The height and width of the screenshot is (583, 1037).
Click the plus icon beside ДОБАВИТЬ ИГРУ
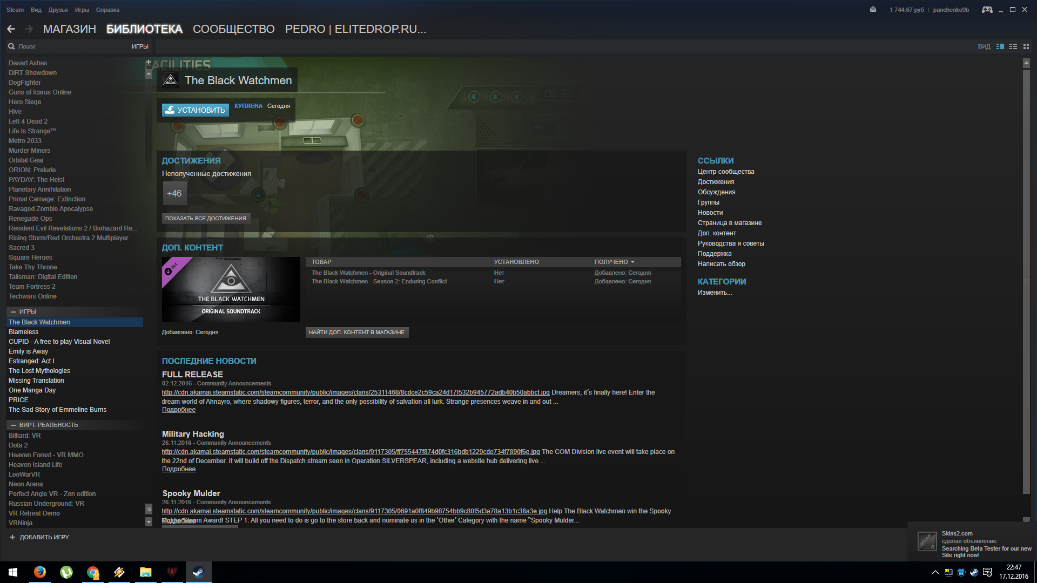click(12, 537)
